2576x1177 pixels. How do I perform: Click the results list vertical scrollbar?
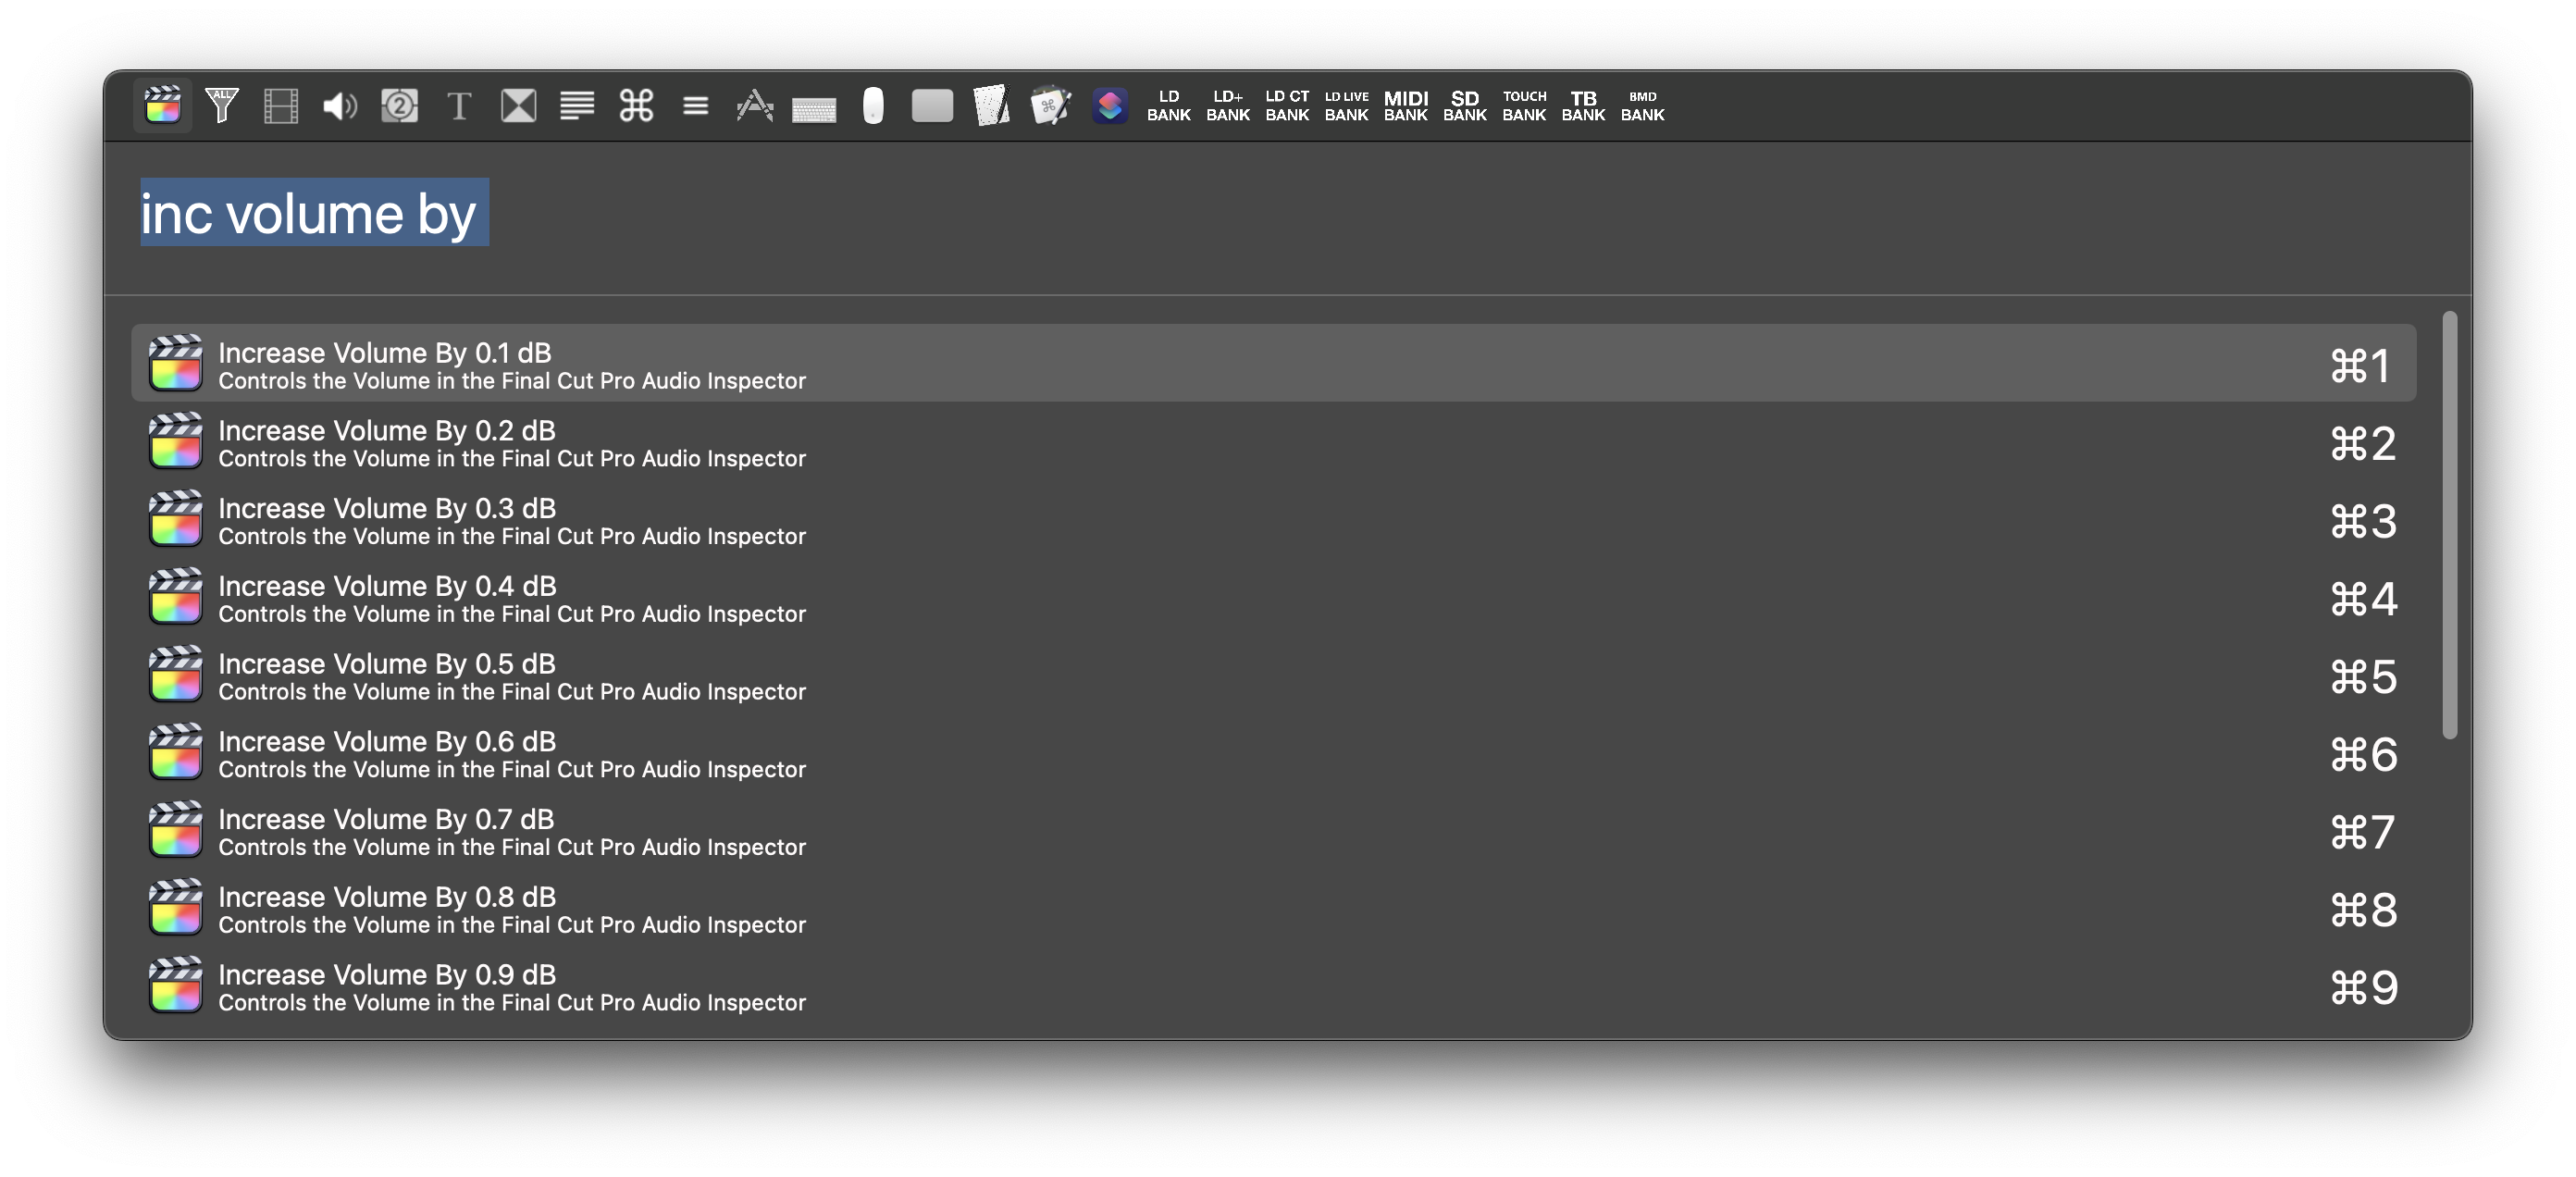(2449, 525)
